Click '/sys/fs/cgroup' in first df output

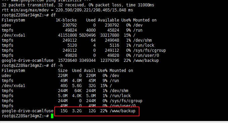coord(149,50)
